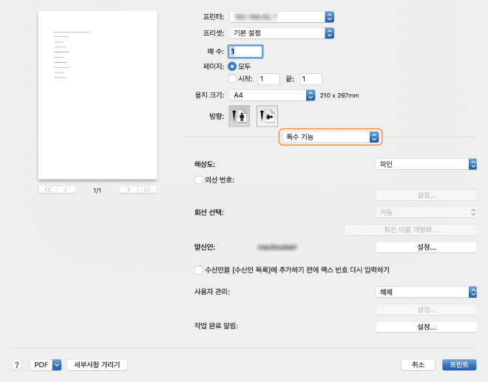Go to previous page in preview
This screenshot has width=488, height=382.
[67, 190]
